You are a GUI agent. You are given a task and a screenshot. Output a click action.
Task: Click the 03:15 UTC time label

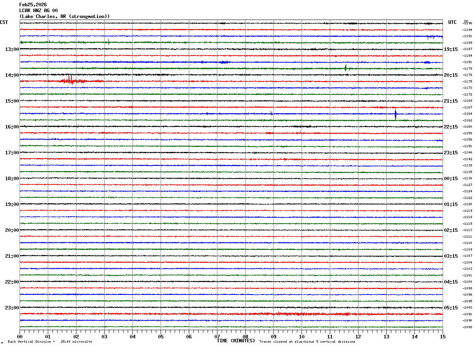tap(451, 256)
